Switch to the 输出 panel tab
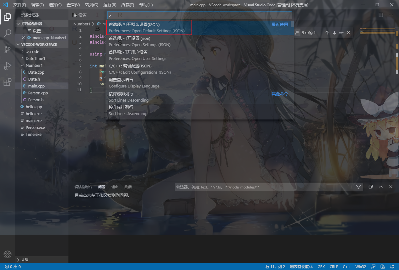399x270 pixels. 115,187
